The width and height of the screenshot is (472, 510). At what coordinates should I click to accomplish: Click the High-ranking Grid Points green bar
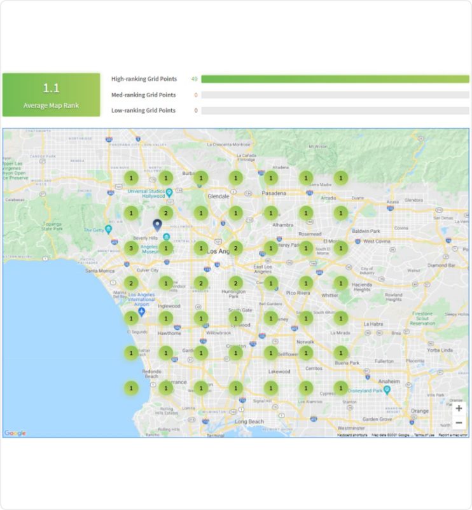click(x=335, y=79)
